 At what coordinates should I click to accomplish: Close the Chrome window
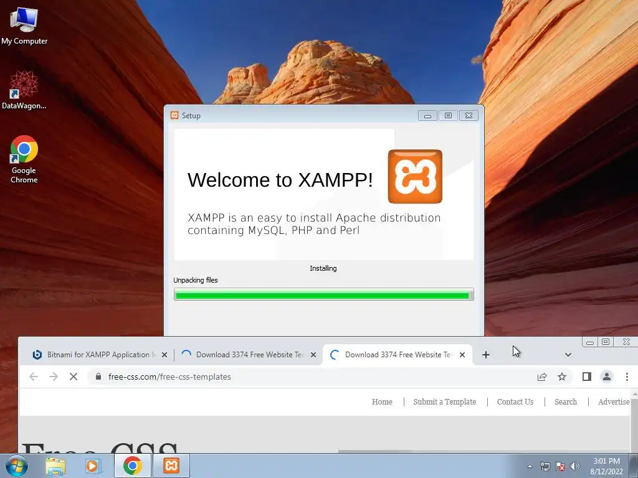626,342
